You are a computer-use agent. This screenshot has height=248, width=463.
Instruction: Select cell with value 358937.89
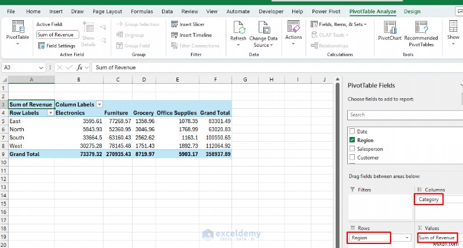pyautogui.click(x=215, y=154)
